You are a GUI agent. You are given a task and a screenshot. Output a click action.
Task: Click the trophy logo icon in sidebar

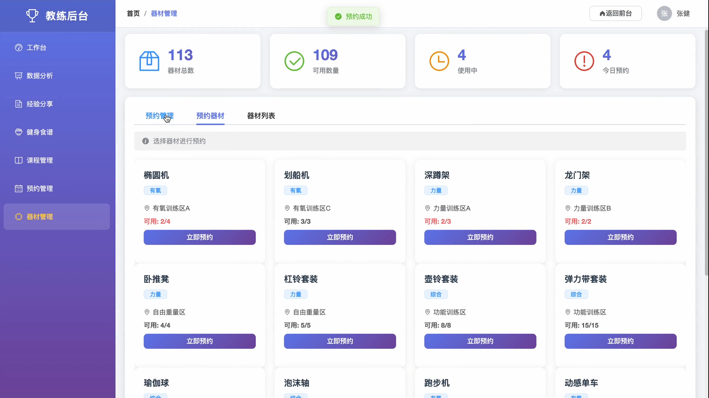32,15
